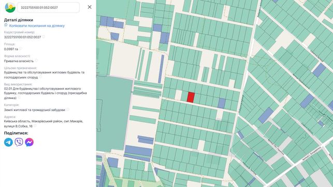
Task: Click the tall narrow blue parcel strip on the map
Action: pyautogui.click(x=161, y=69)
